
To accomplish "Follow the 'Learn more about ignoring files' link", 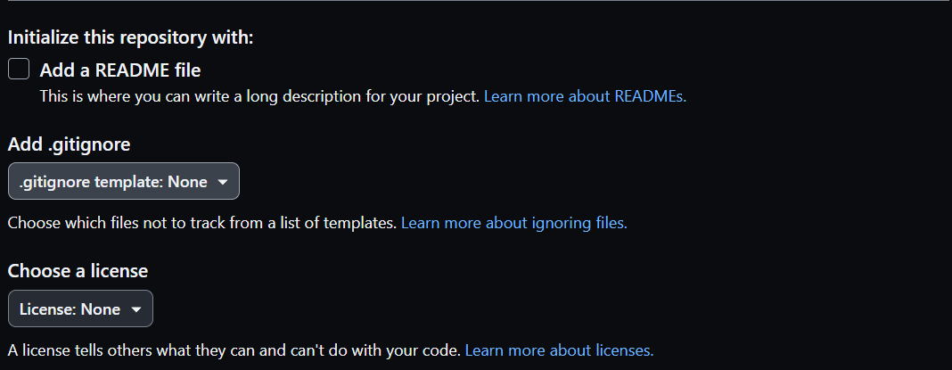I will pyautogui.click(x=514, y=223).
